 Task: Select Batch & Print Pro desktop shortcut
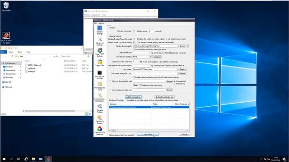point(6,38)
